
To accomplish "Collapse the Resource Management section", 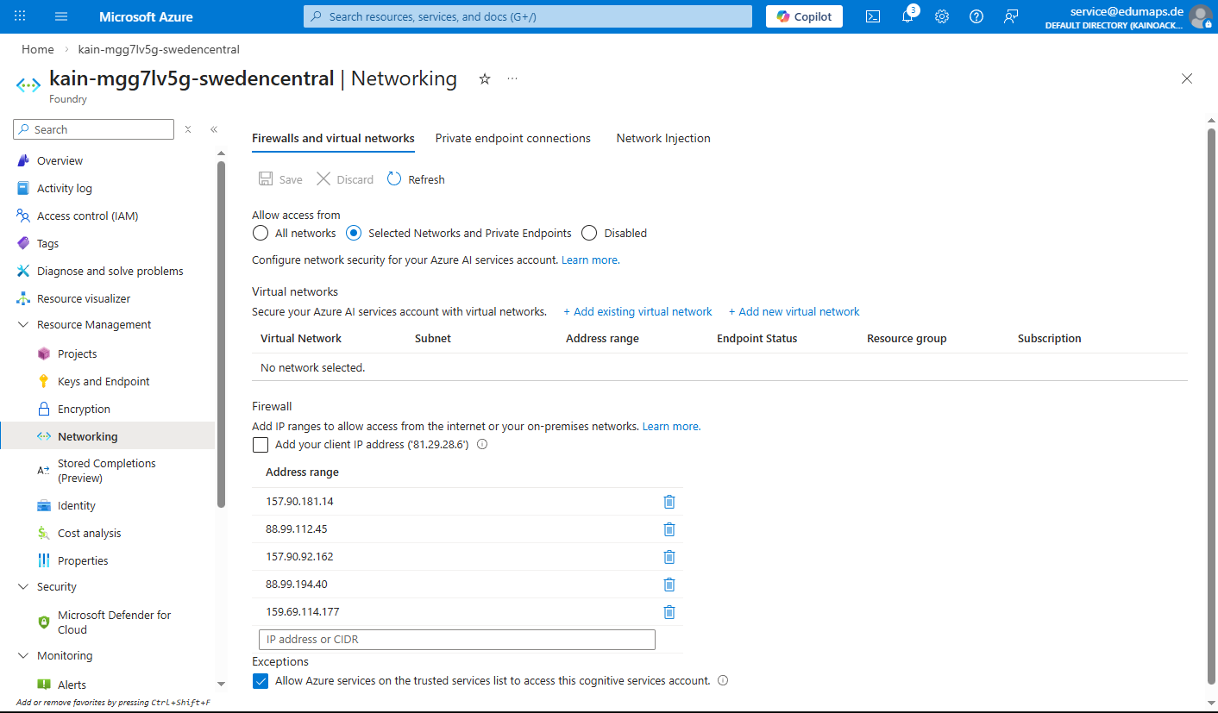I will click(23, 325).
